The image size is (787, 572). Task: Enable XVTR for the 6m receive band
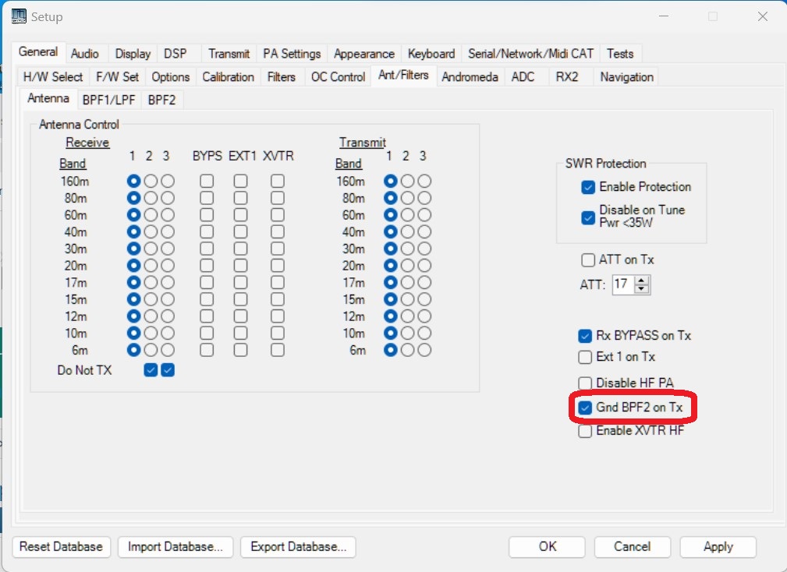tap(278, 350)
